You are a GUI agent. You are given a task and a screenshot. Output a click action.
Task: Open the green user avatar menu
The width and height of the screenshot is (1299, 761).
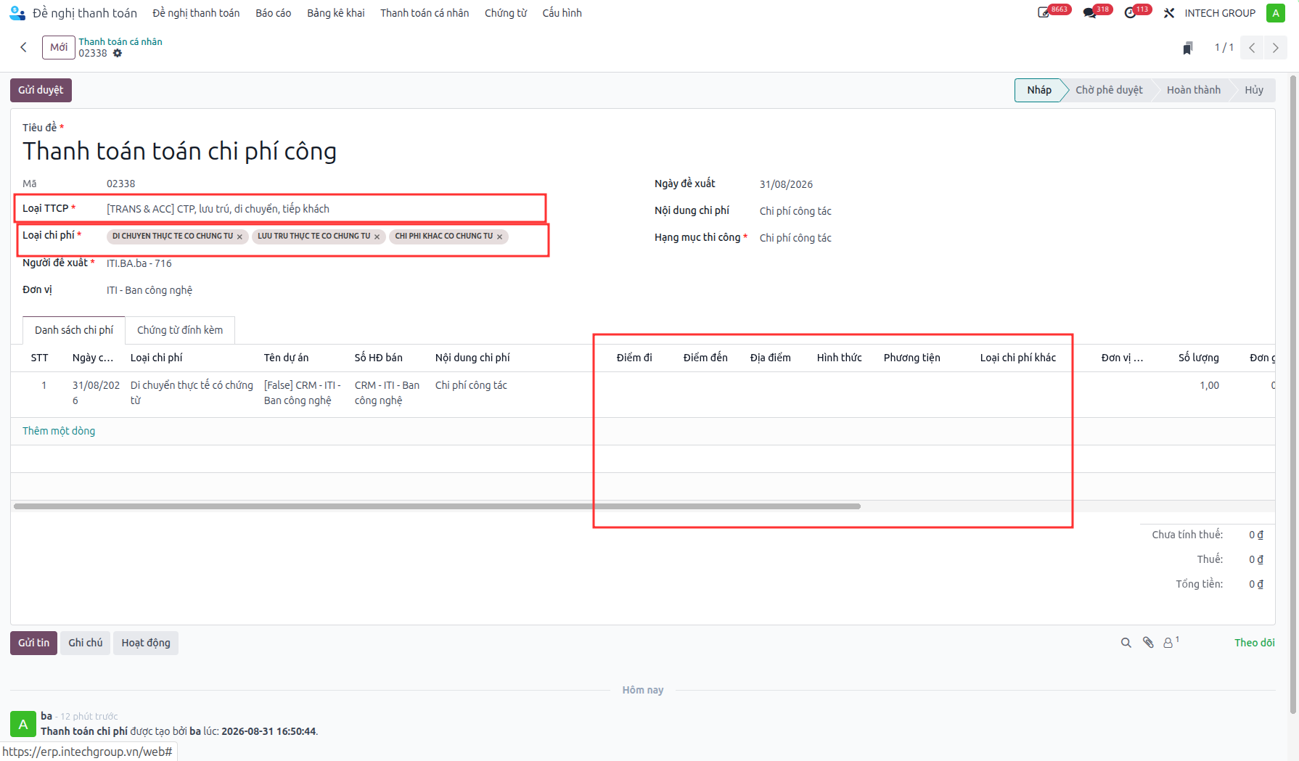pyautogui.click(x=1275, y=13)
